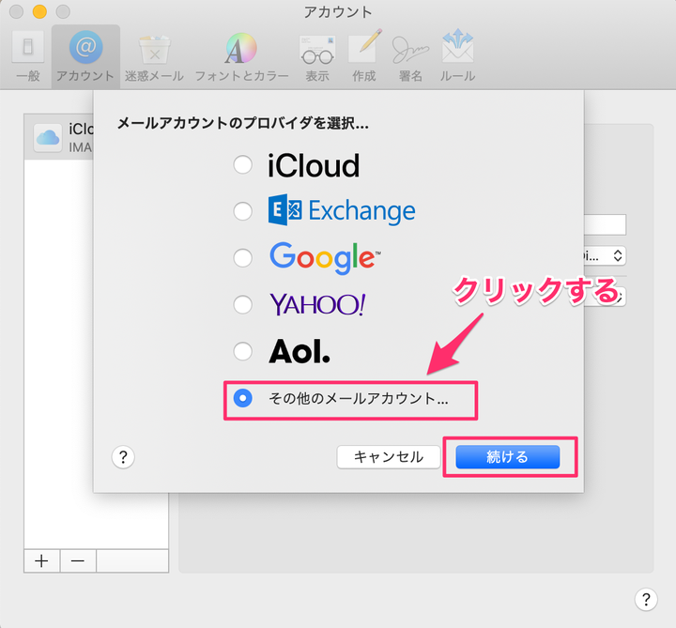
Task: Remove account with the minus button
Action: click(x=78, y=560)
